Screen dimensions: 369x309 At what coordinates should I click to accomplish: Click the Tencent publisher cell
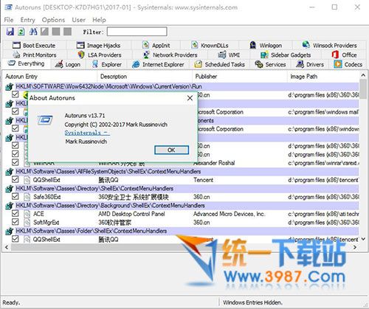[x=204, y=180]
